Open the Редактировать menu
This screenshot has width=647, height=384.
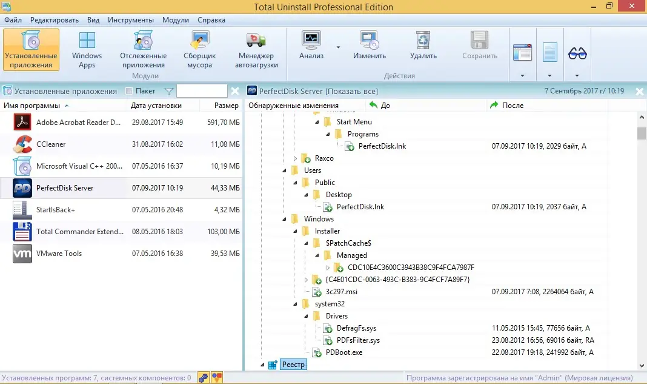point(54,20)
